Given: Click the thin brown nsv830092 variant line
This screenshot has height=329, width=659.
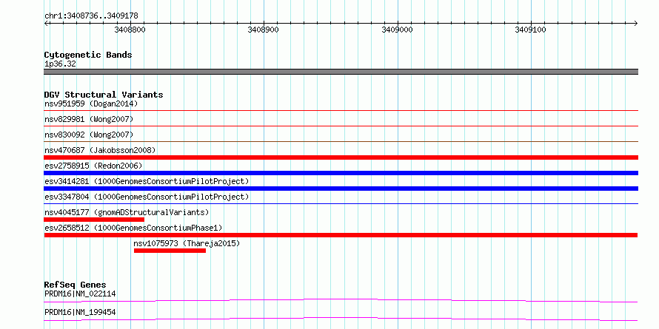Looking at the screenshot, I should click(341, 142).
